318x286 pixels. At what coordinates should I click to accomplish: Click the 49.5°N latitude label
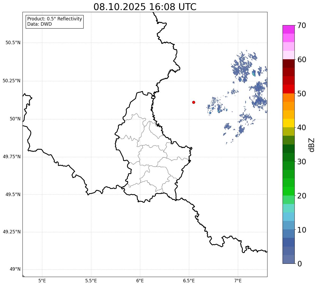13,194
